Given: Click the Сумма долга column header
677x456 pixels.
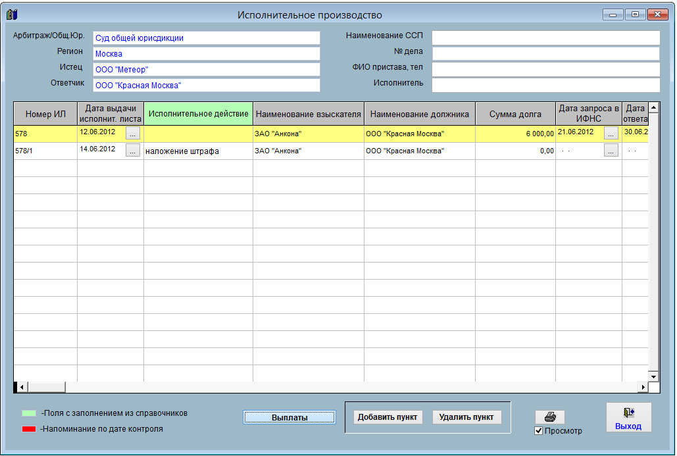Looking at the screenshot, I should (515, 114).
